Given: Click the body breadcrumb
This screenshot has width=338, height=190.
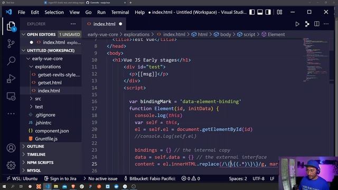Looking at the screenshot, I should 222,34.
